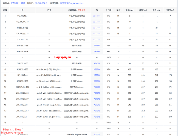Open AS4837 link for IP 219.158.9.242
The width and height of the screenshot is (178, 137).
point(97,51)
